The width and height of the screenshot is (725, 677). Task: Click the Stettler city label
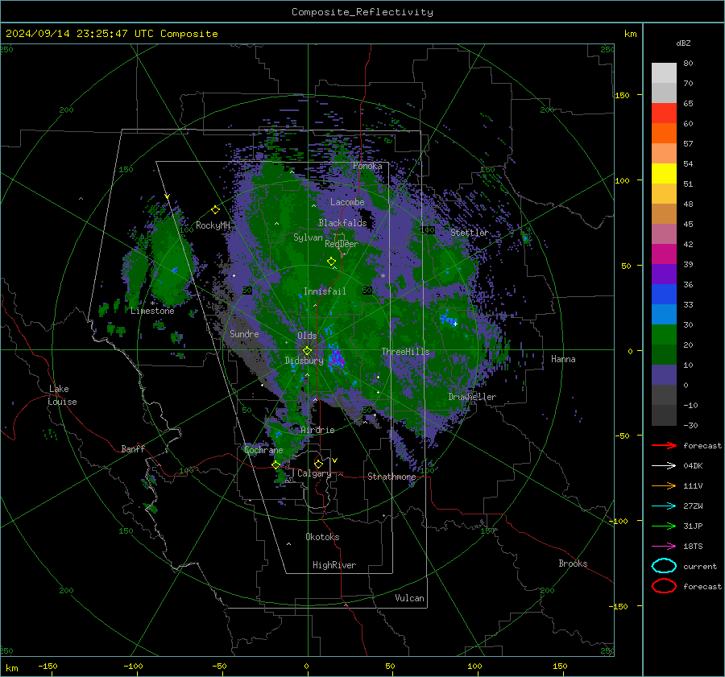point(470,233)
